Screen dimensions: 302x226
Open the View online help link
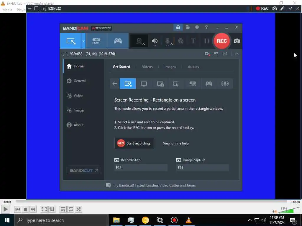[x=176, y=143]
